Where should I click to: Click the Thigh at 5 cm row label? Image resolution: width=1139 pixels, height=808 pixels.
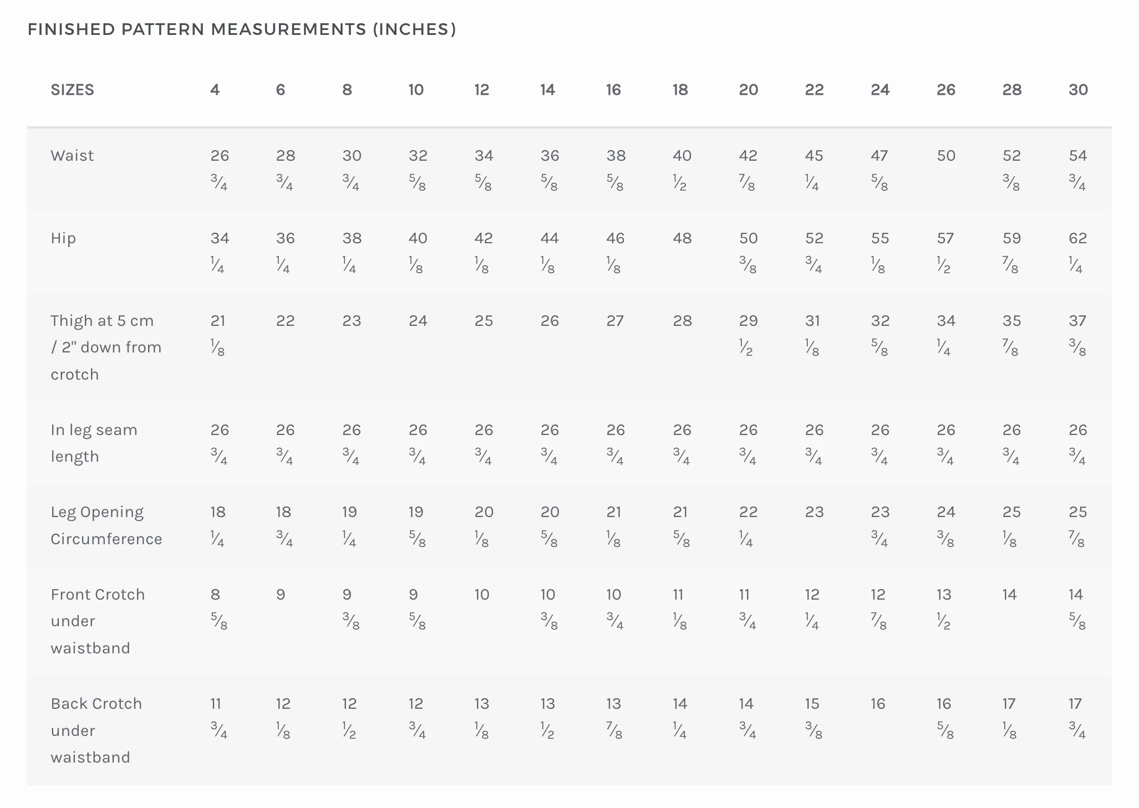pos(106,347)
